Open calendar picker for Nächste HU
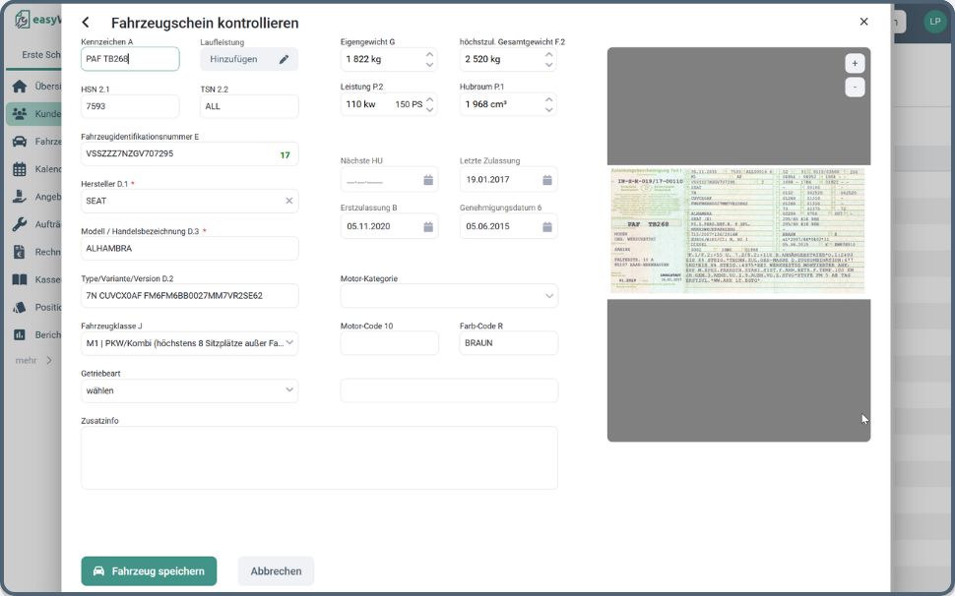This screenshot has width=955, height=596. coord(428,180)
